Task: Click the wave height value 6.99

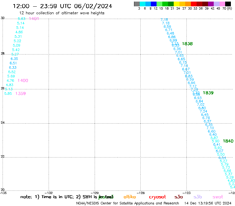Action: 173,40
